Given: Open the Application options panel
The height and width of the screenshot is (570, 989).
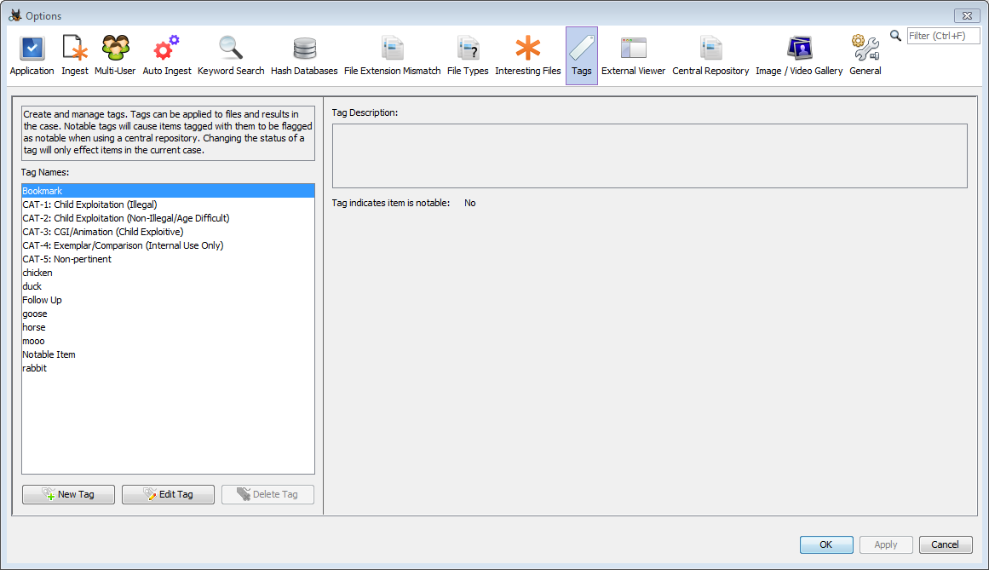Looking at the screenshot, I should 32,56.
